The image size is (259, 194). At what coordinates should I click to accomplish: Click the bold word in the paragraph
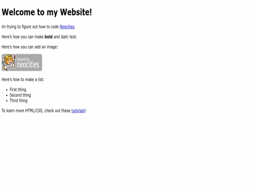pos(48,36)
